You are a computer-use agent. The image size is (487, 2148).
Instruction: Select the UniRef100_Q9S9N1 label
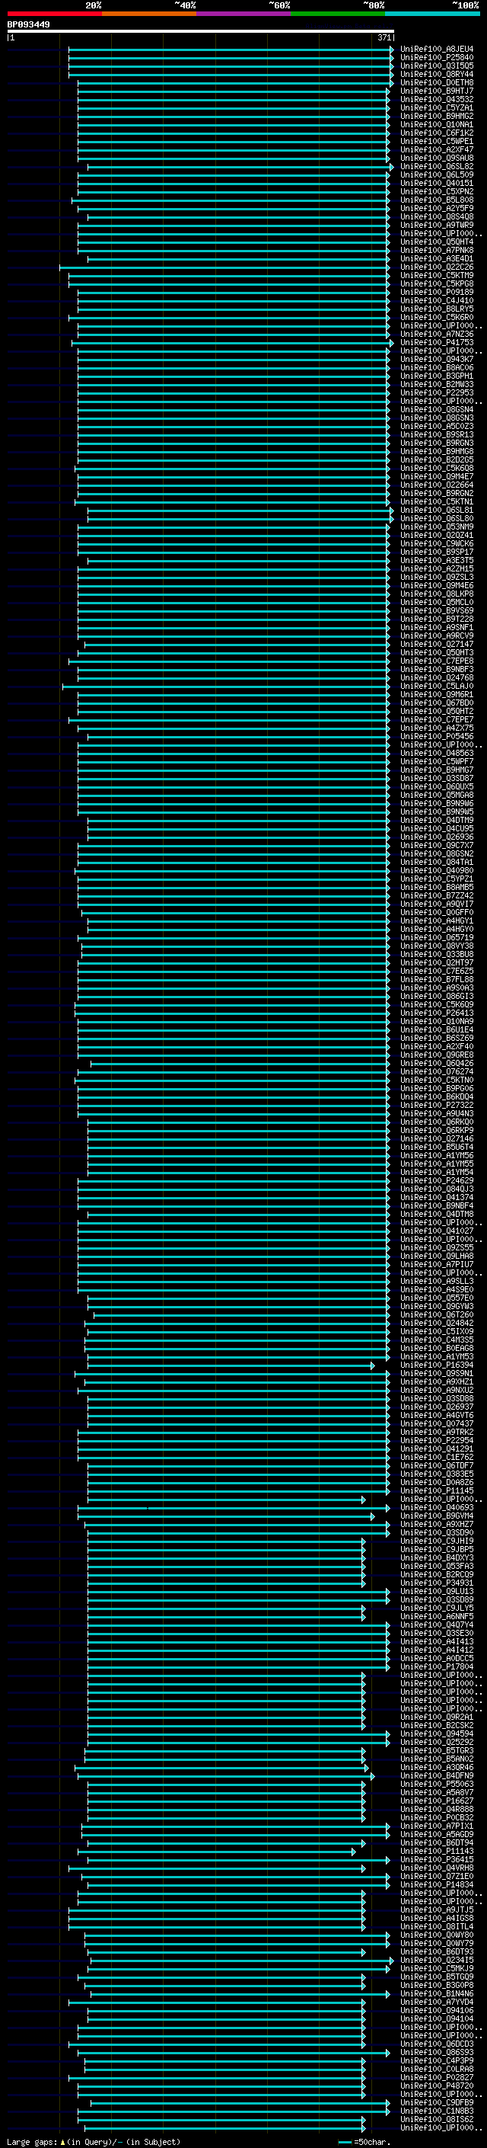click(x=437, y=1374)
